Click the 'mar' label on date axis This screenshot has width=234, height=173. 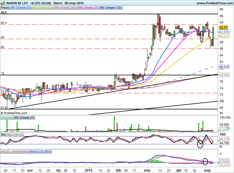coord(147,170)
